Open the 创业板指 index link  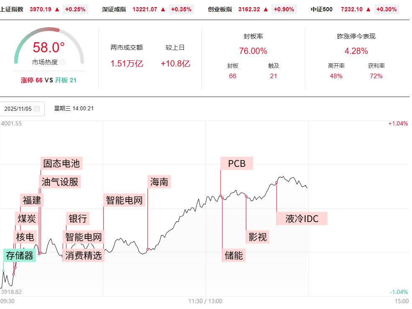coord(220,9)
